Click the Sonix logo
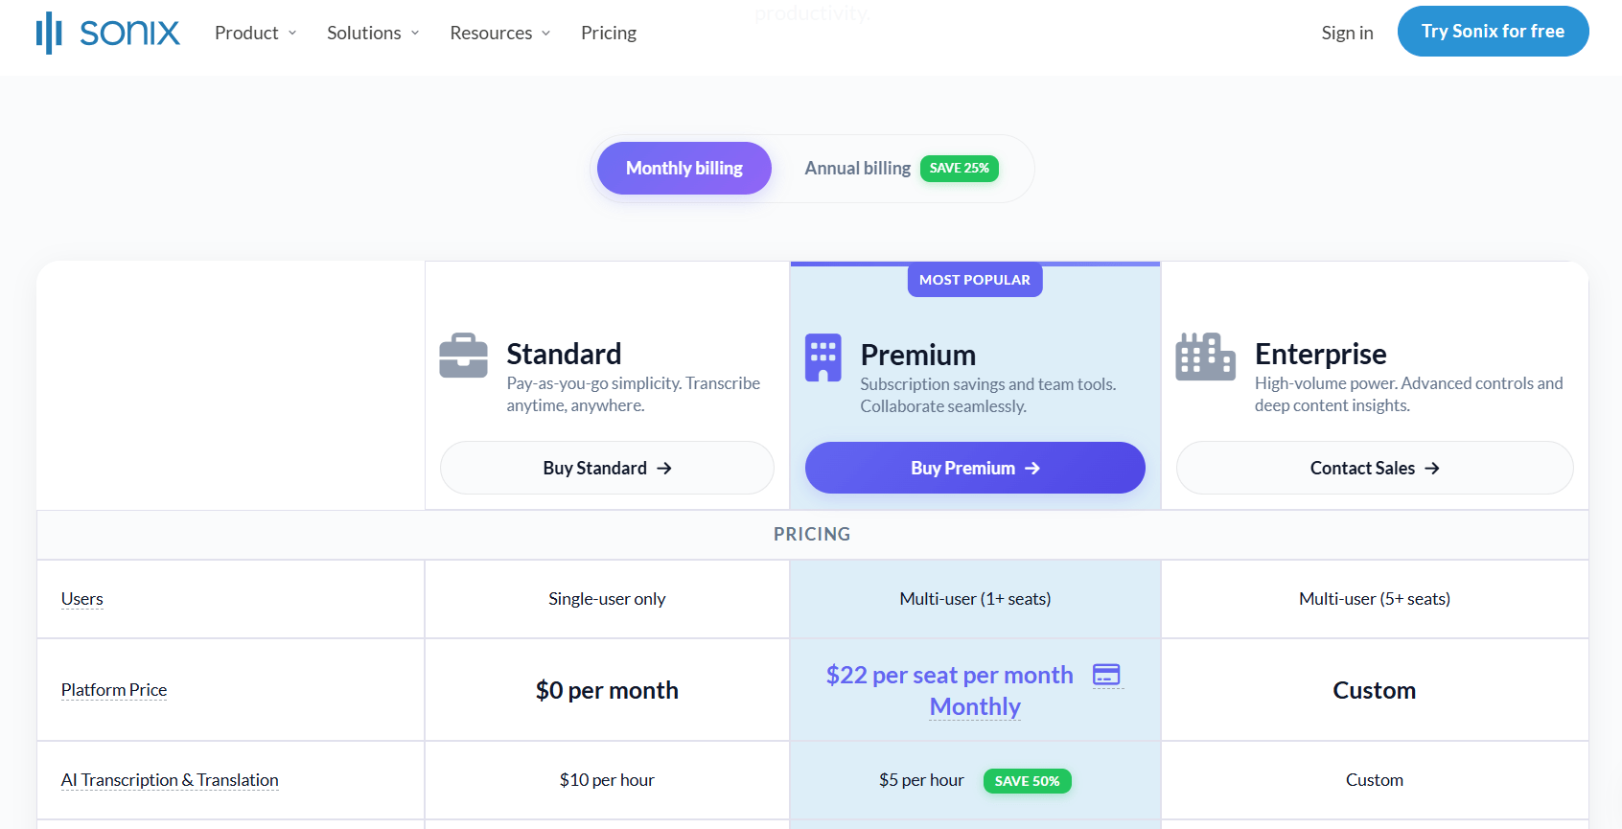This screenshot has width=1622, height=829. point(108,33)
